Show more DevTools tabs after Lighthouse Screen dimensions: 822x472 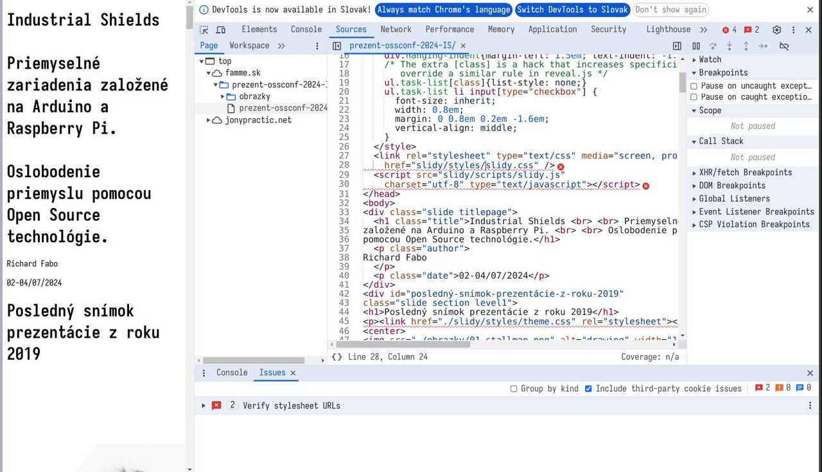[704, 30]
